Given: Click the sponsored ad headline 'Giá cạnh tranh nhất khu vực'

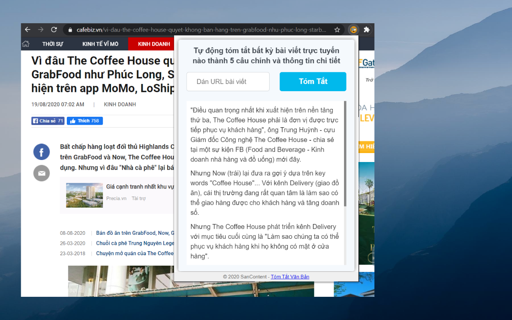Looking at the screenshot, I should (x=140, y=187).
